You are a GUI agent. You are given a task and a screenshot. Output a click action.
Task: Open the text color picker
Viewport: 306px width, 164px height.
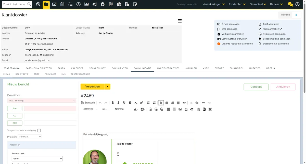[x=136, y=109]
